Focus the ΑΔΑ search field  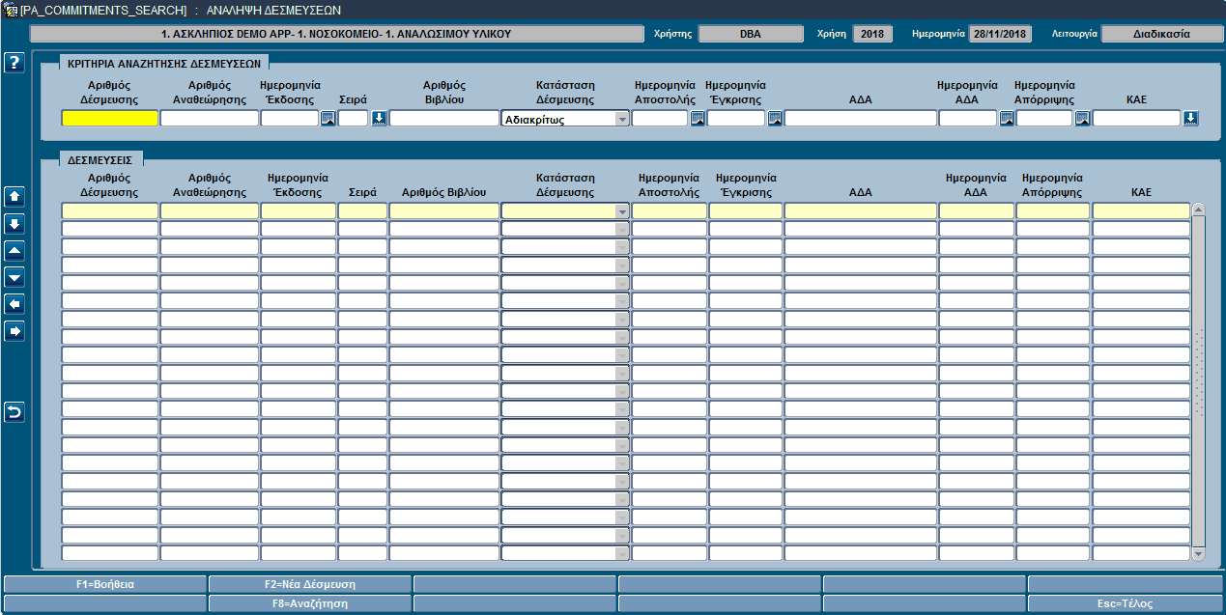click(861, 119)
